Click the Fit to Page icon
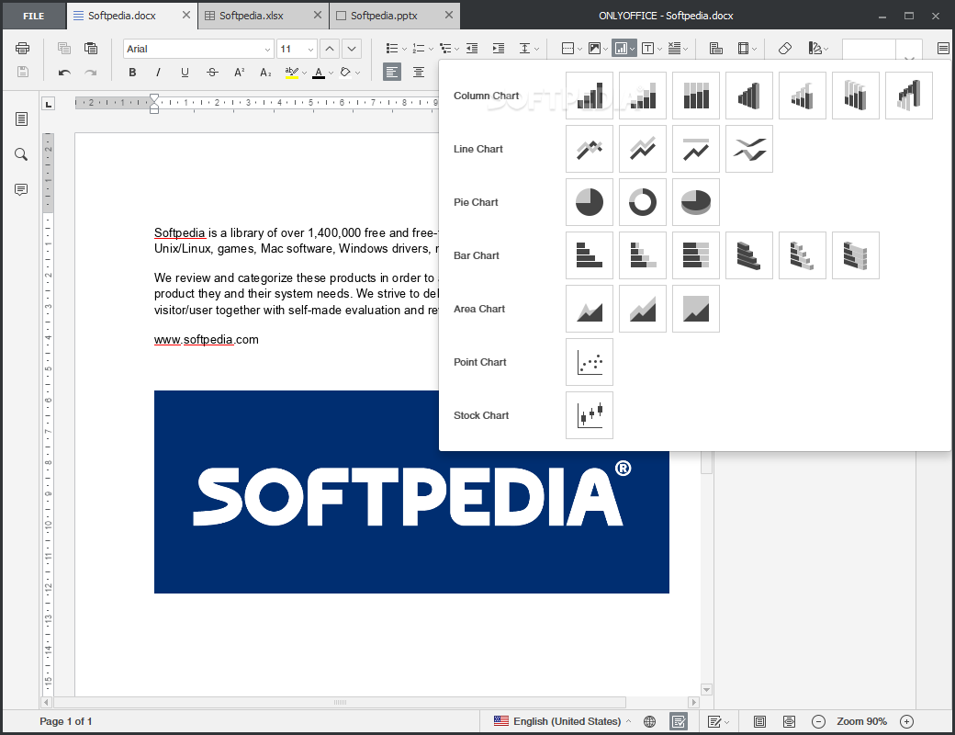 pos(759,721)
